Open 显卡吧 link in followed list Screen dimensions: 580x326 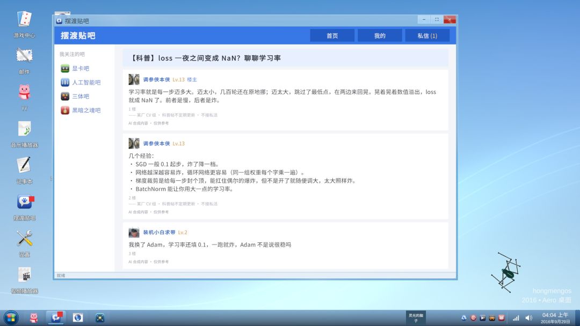tap(81, 68)
